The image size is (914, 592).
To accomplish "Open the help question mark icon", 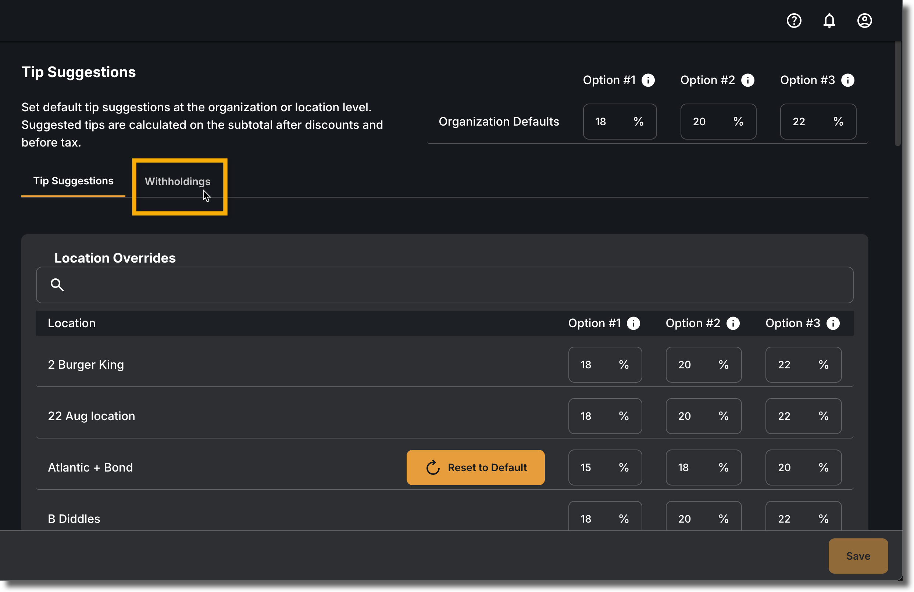I will tap(794, 20).
